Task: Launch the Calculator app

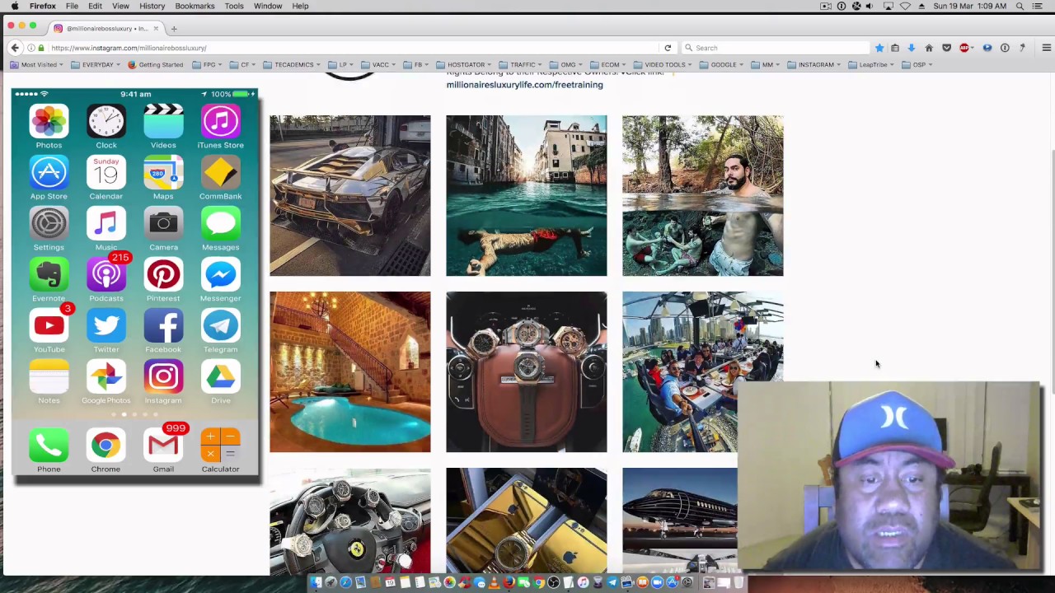Action: click(220, 446)
